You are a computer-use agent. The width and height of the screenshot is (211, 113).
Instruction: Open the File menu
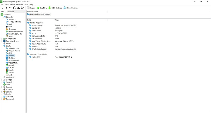pos(2,5)
